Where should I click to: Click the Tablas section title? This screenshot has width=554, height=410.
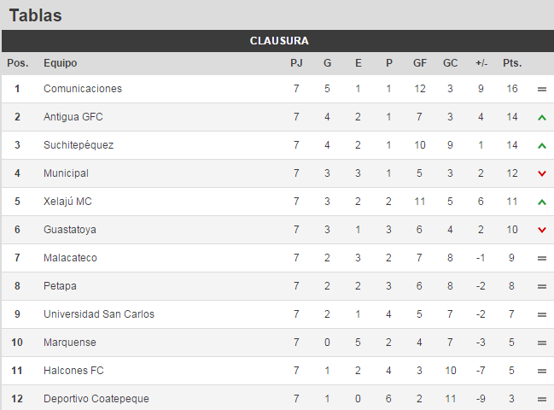click(x=35, y=15)
